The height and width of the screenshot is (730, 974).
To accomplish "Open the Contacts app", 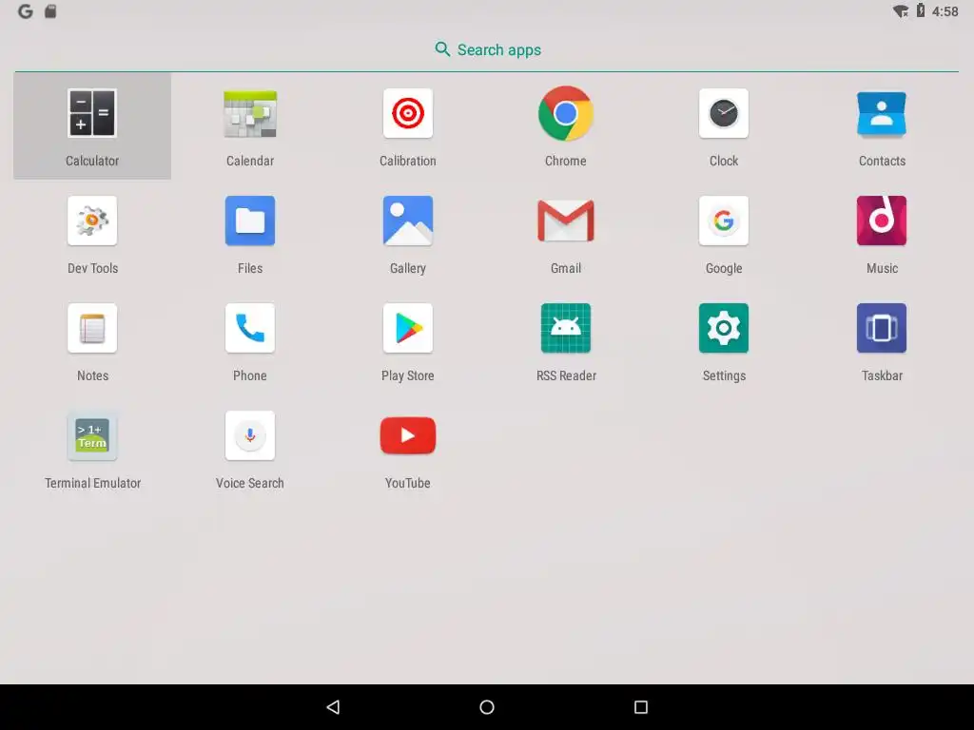I will (882, 114).
